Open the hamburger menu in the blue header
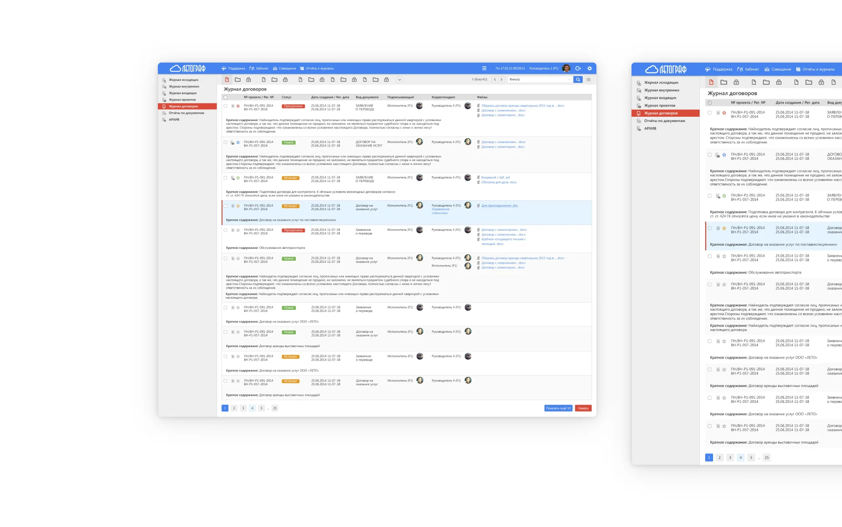 (x=484, y=68)
